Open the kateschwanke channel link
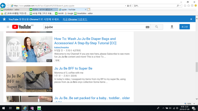Viewport: 198px width, 111px height. coord(61,47)
